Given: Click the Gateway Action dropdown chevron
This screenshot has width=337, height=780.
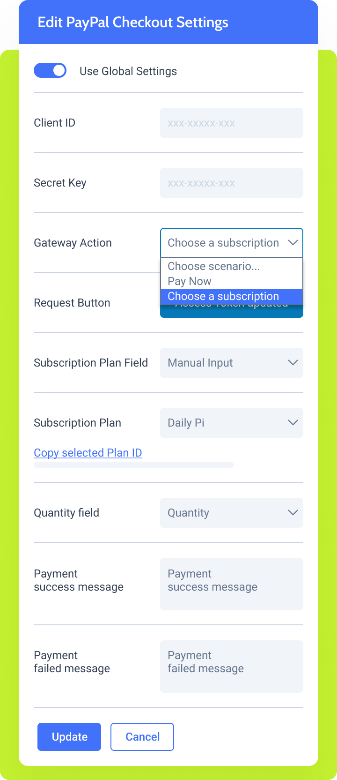Looking at the screenshot, I should point(293,243).
